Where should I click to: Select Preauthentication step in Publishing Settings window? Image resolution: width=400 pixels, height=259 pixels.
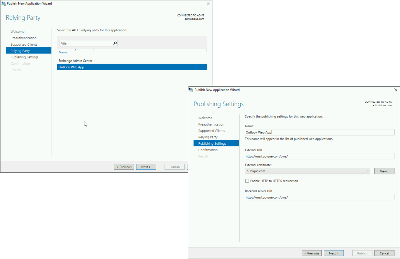click(211, 124)
